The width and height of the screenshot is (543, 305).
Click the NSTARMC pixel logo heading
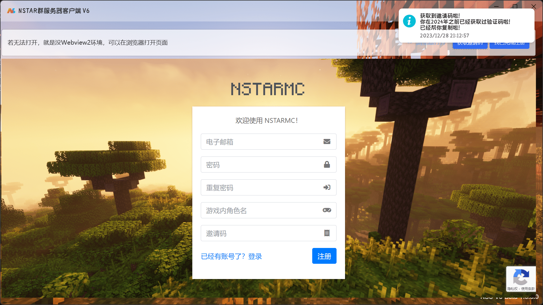[x=268, y=89]
